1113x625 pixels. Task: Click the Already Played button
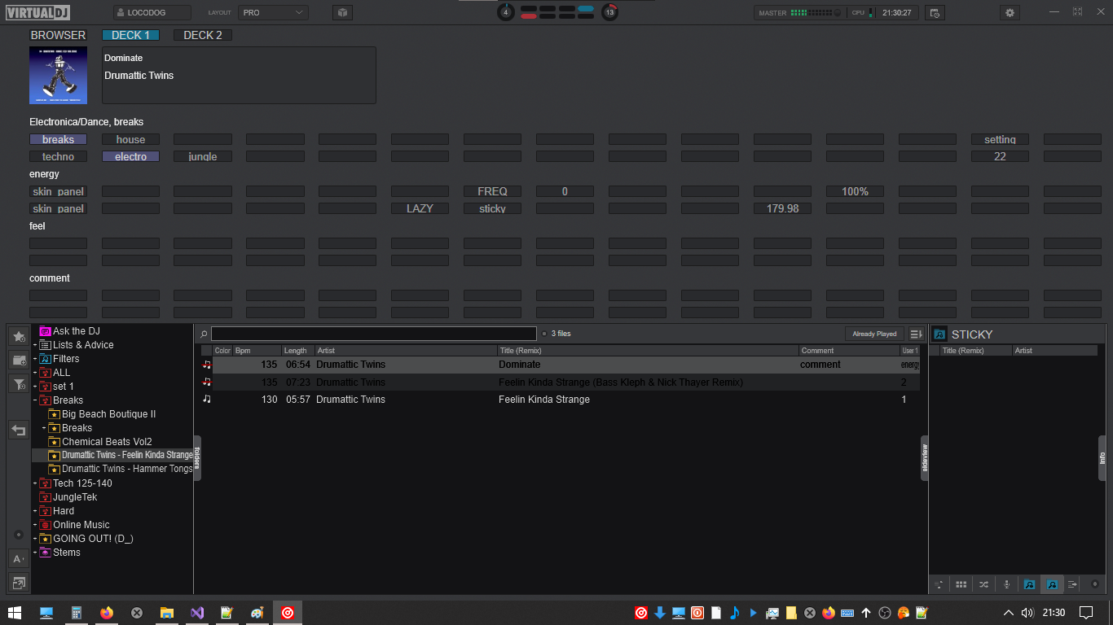tap(875, 334)
